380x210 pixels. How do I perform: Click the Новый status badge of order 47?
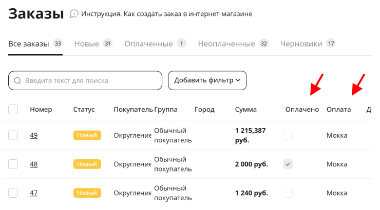87,193
